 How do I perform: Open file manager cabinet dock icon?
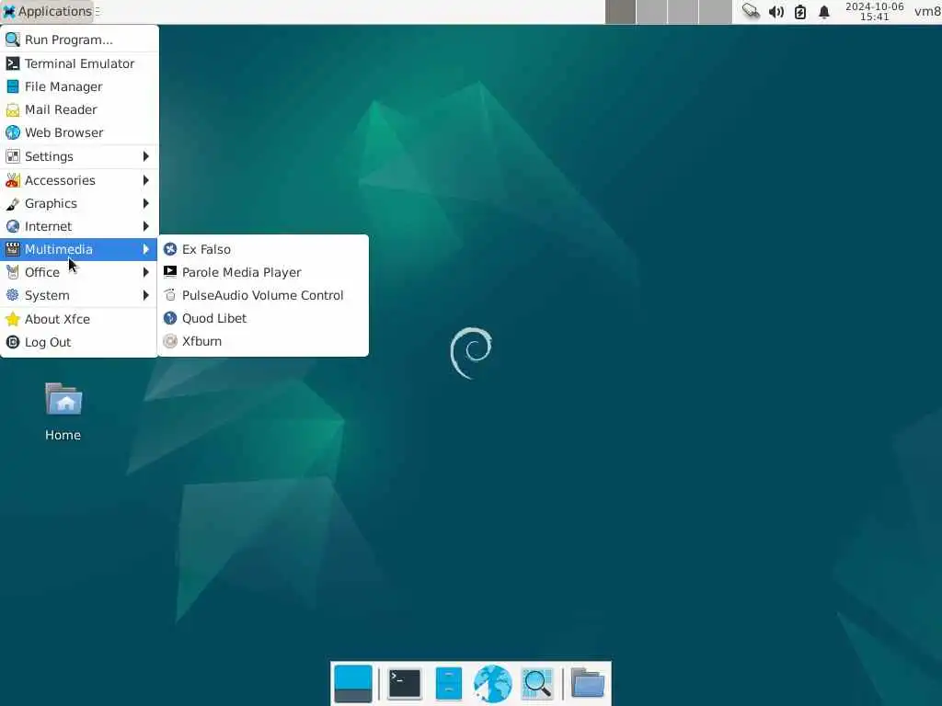(x=448, y=684)
